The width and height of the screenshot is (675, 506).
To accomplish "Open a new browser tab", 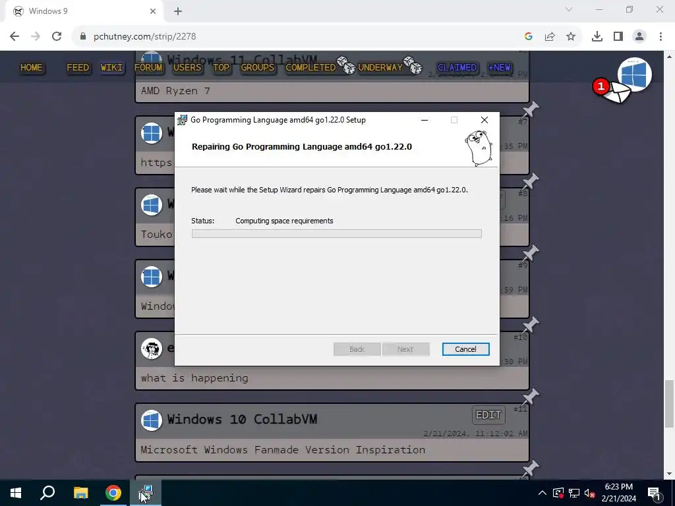I will [x=178, y=12].
